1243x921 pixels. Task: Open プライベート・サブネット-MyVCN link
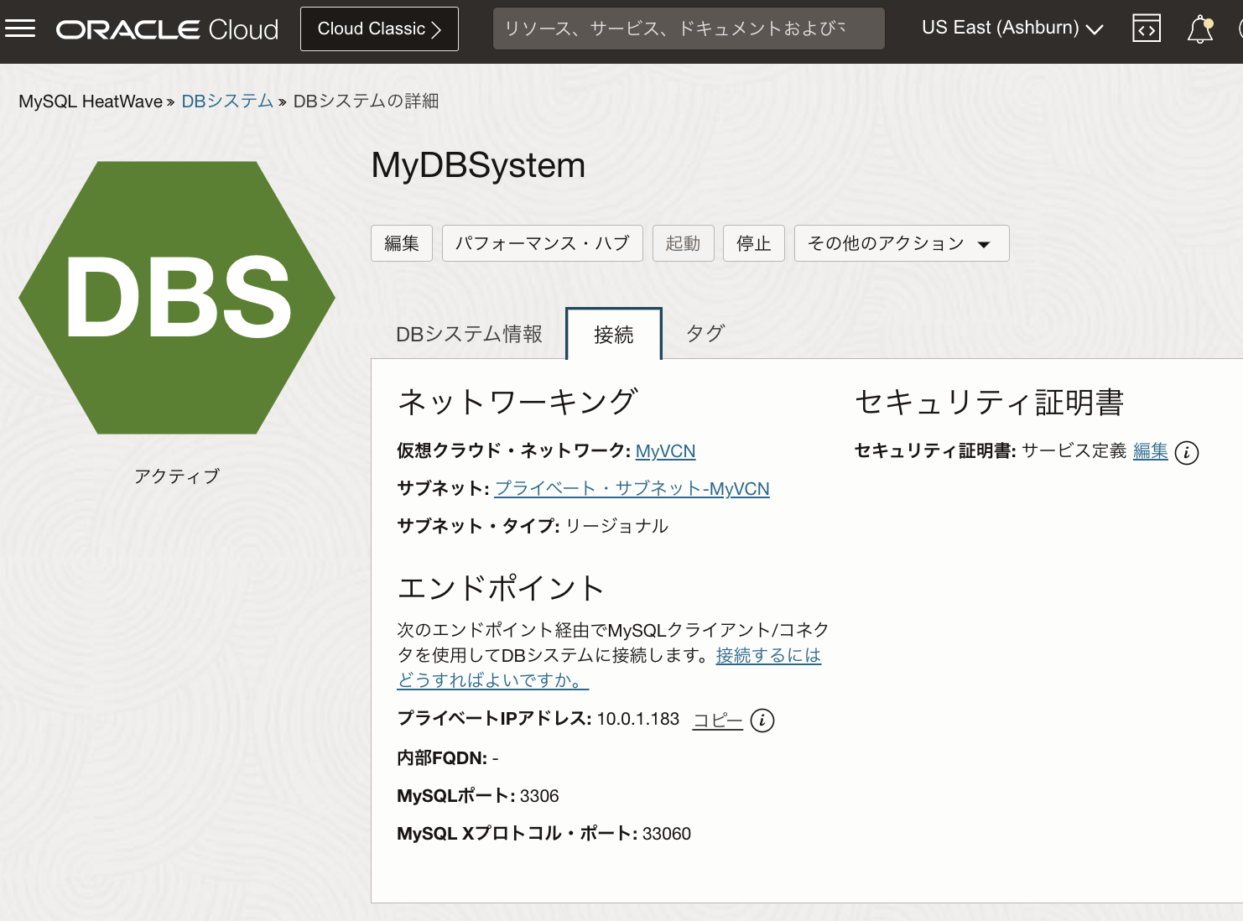point(632,489)
